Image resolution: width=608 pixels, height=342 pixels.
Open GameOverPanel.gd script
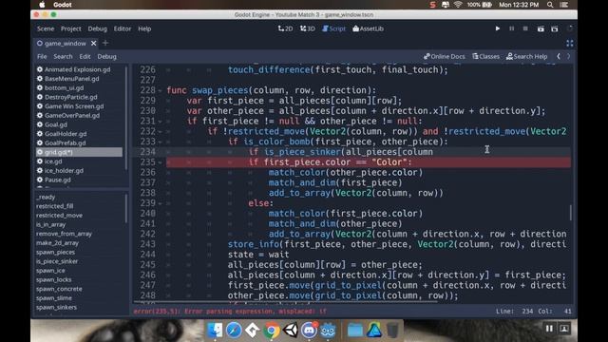pos(67,116)
